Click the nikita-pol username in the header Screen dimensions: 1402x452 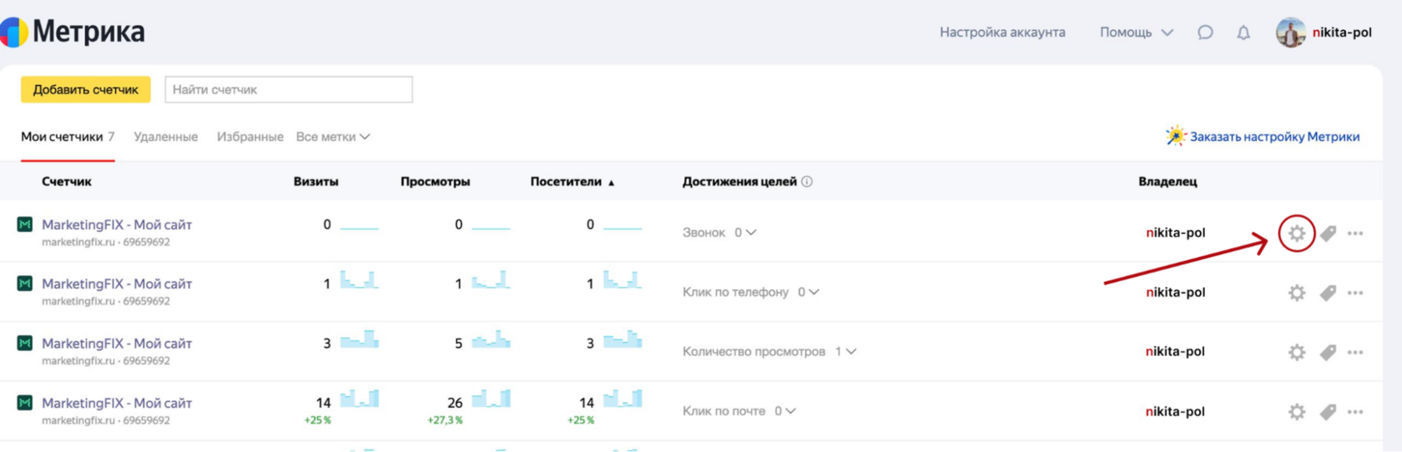(1342, 33)
